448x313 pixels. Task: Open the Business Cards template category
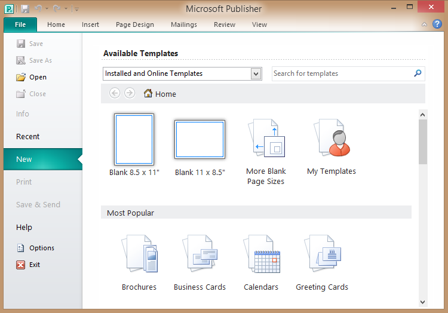(200, 263)
